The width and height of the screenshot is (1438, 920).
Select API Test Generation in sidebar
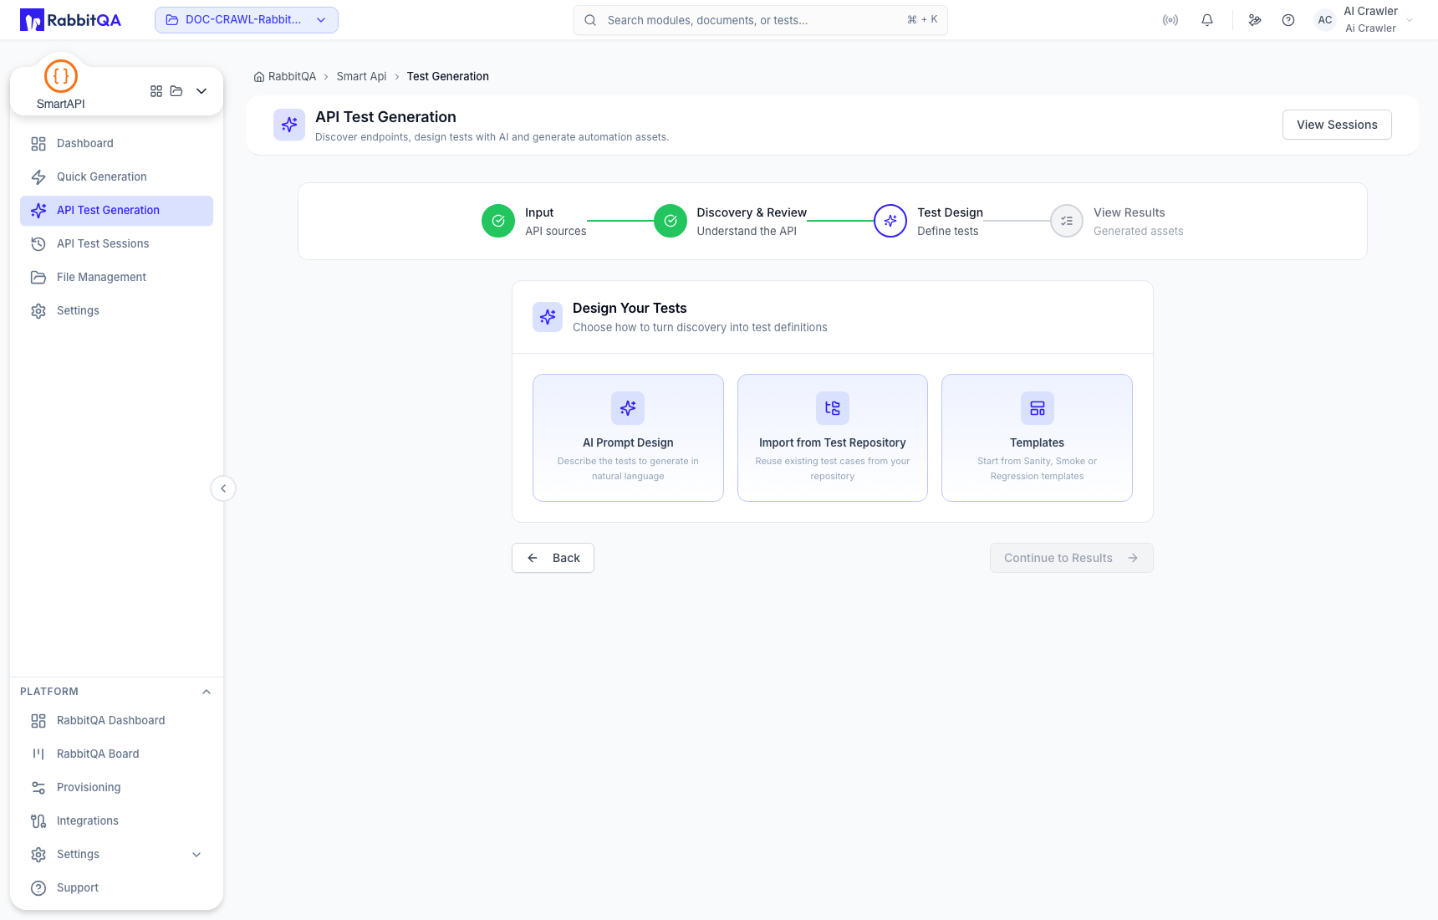(x=116, y=211)
